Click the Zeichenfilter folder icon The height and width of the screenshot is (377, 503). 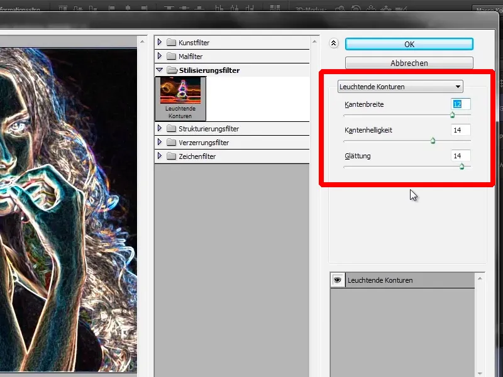point(172,156)
